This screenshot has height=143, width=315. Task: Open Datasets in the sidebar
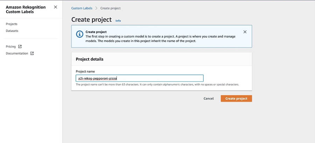tap(12, 31)
